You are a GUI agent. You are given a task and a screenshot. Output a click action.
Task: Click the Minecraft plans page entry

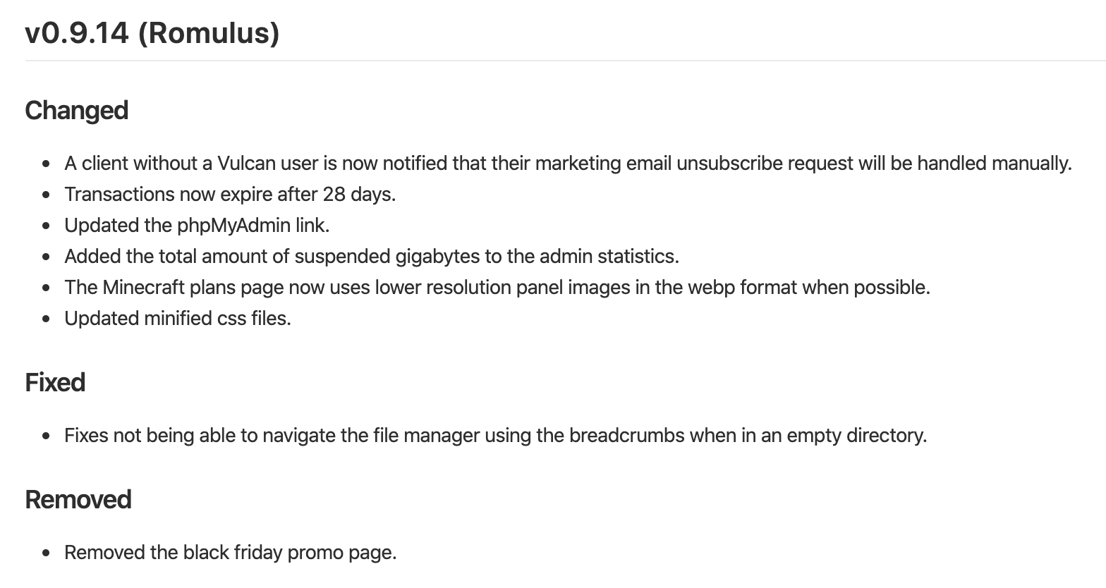point(497,288)
